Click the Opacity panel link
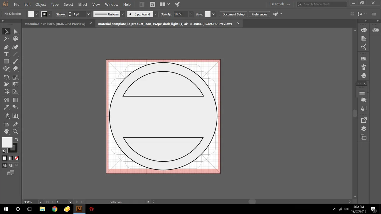Screen dimensions: 381x214 (x=166, y=14)
